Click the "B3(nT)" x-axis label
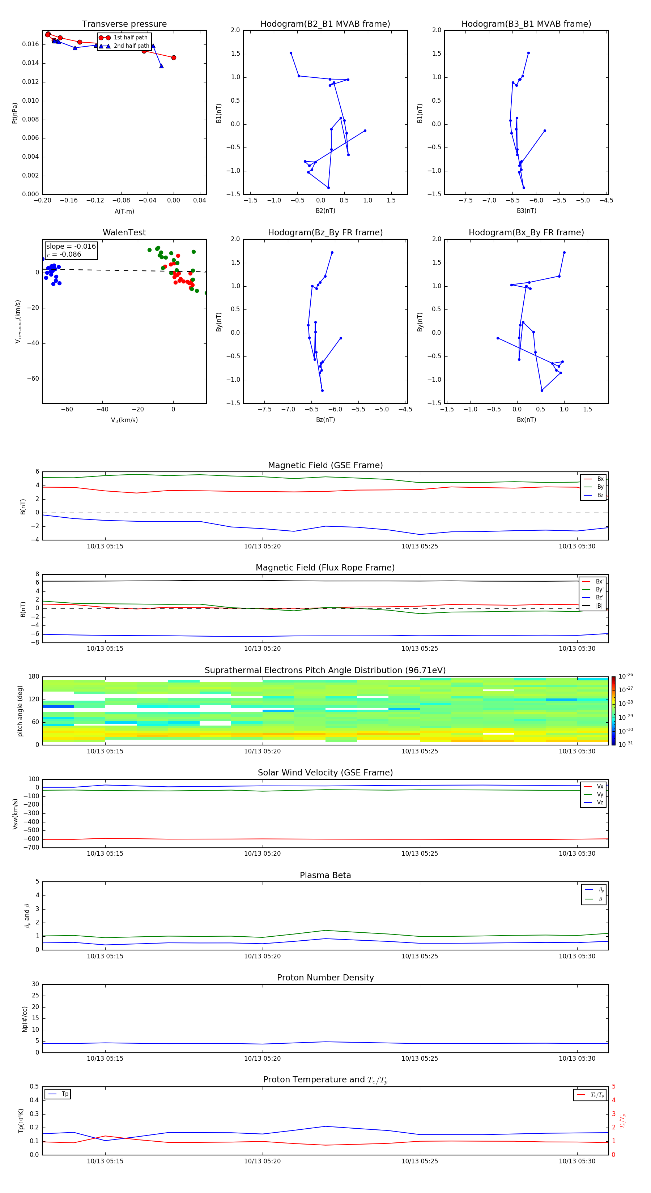The width and height of the screenshot is (651, 1193). tap(526, 211)
